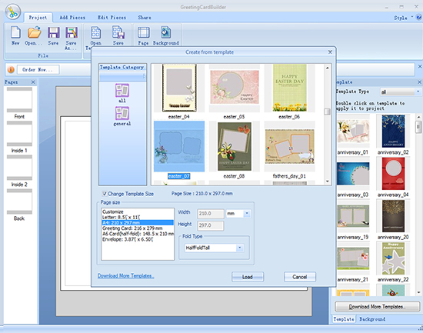The height and width of the screenshot is (333, 423).
Task: Select 'A4: 210 x 297 mm' page size
Action: click(138, 222)
